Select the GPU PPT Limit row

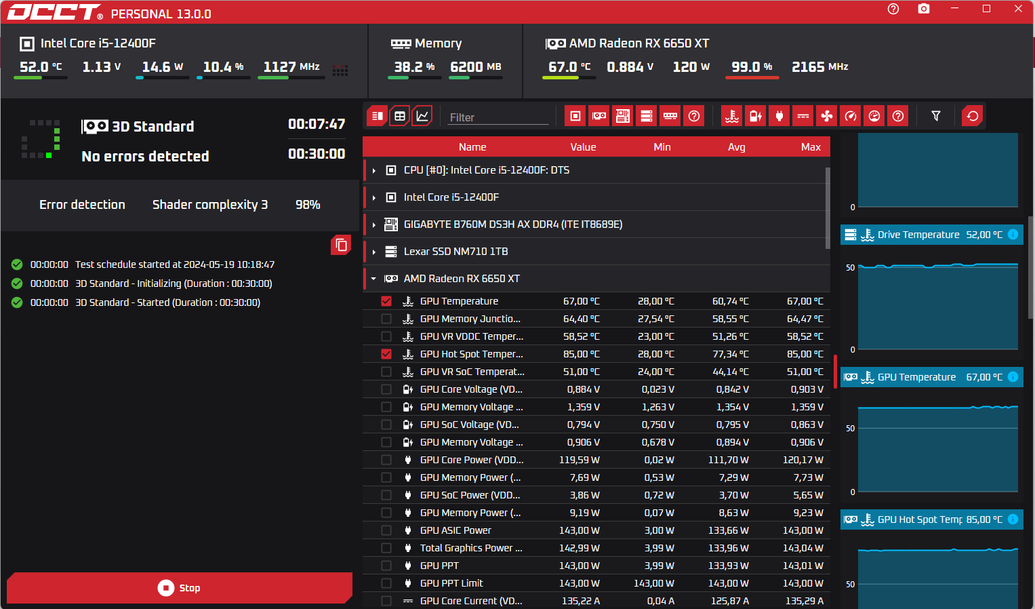coord(596,583)
